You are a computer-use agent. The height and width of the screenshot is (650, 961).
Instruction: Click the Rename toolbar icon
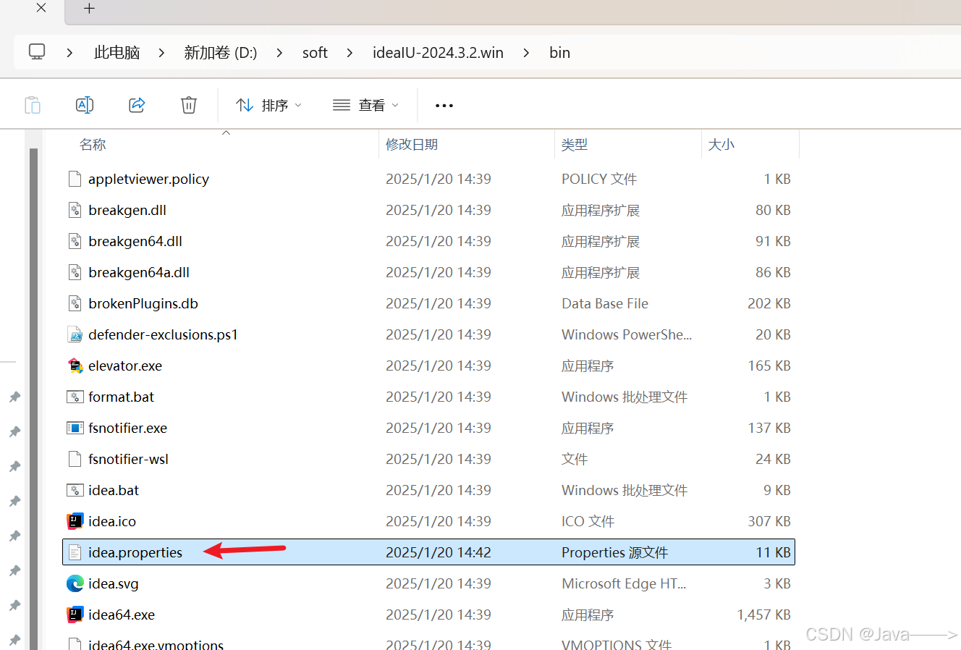tap(85, 105)
